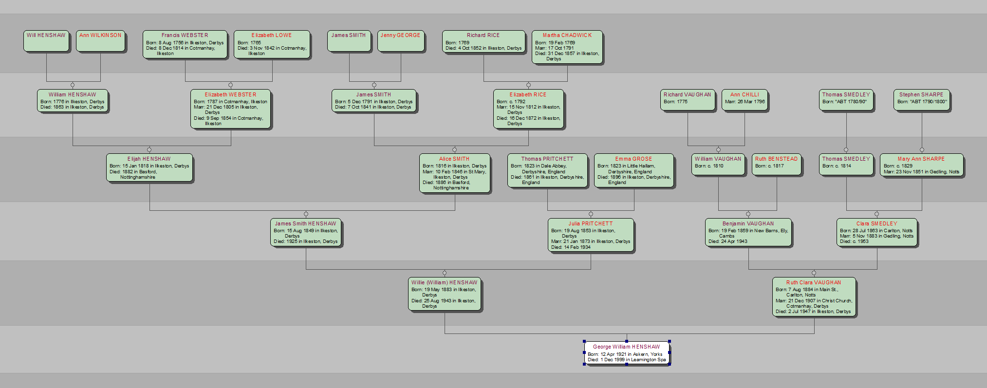Click the connector node above Ruth Clara VAUGHAN
987x388 pixels.
point(814,273)
